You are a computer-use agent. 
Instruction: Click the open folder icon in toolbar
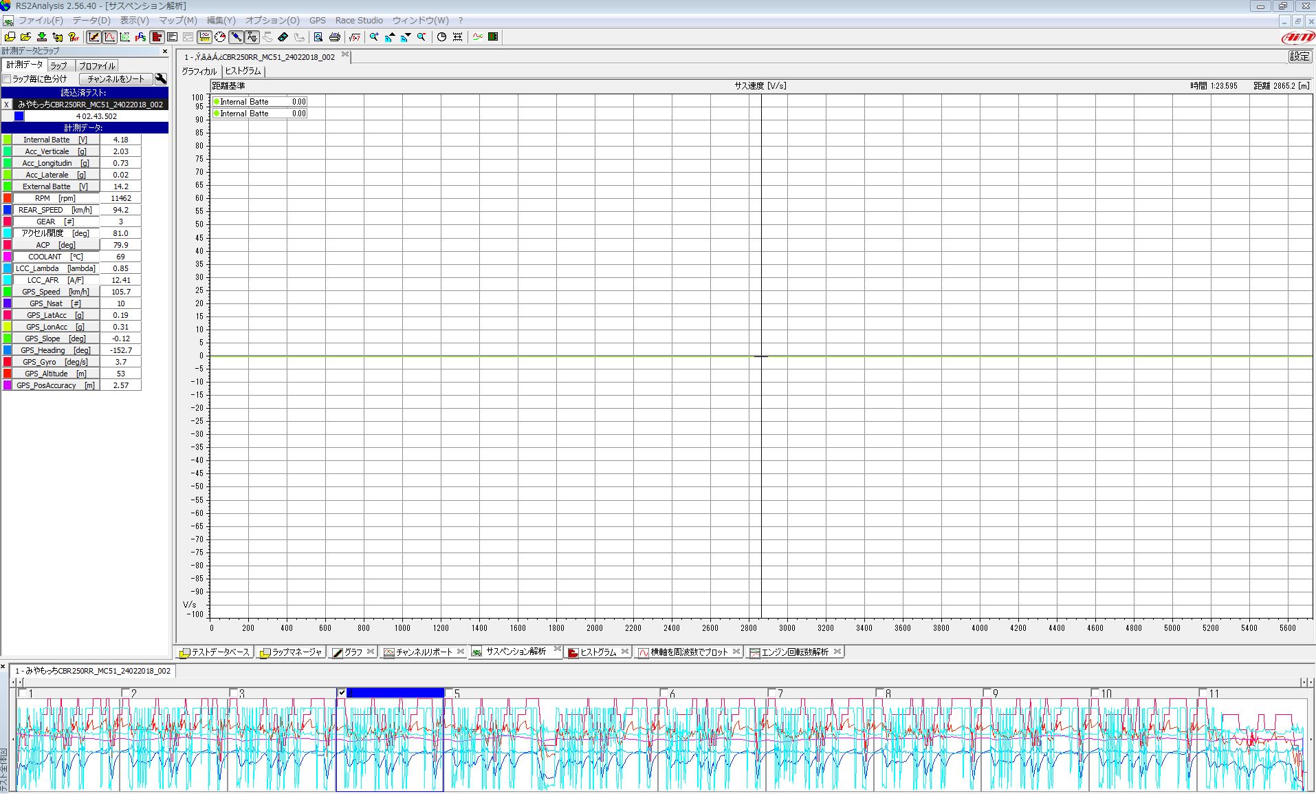point(25,37)
